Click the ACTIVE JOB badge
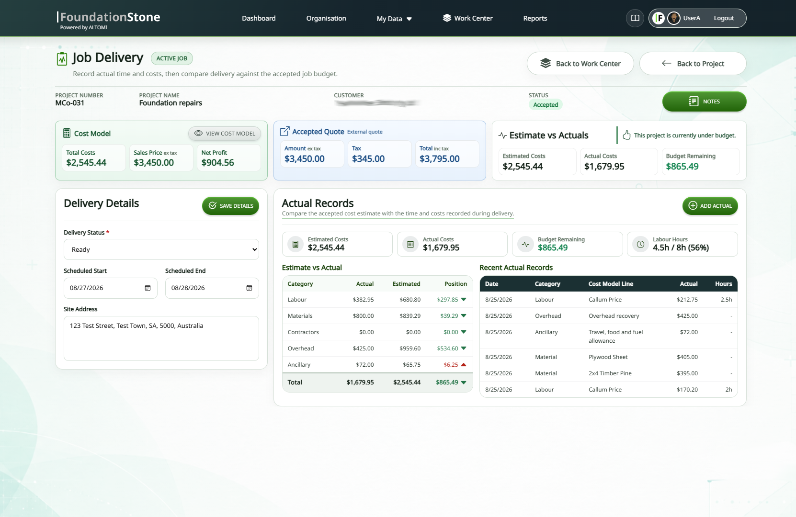The height and width of the screenshot is (517, 796). point(172,58)
